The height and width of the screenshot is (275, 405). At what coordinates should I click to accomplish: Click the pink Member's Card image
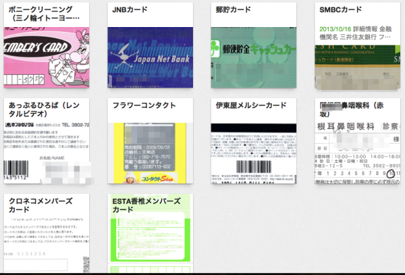click(47, 57)
